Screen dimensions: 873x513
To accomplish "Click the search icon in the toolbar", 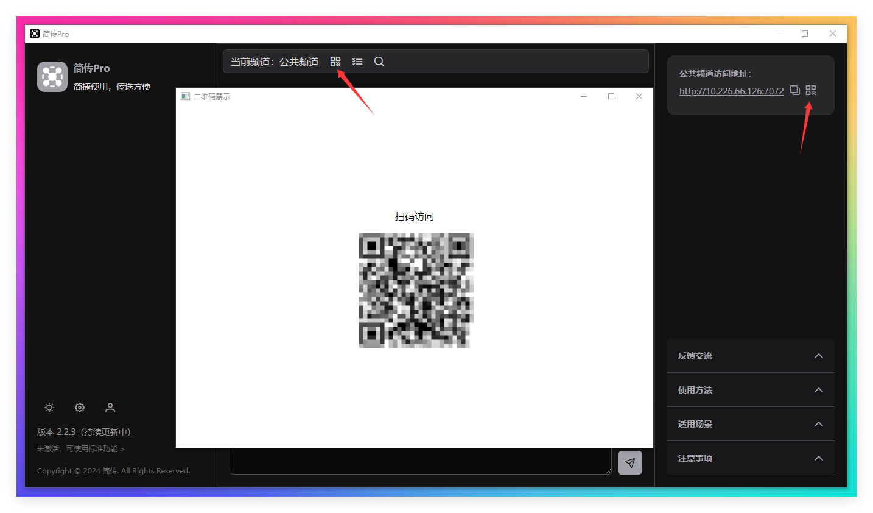I will [379, 61].
